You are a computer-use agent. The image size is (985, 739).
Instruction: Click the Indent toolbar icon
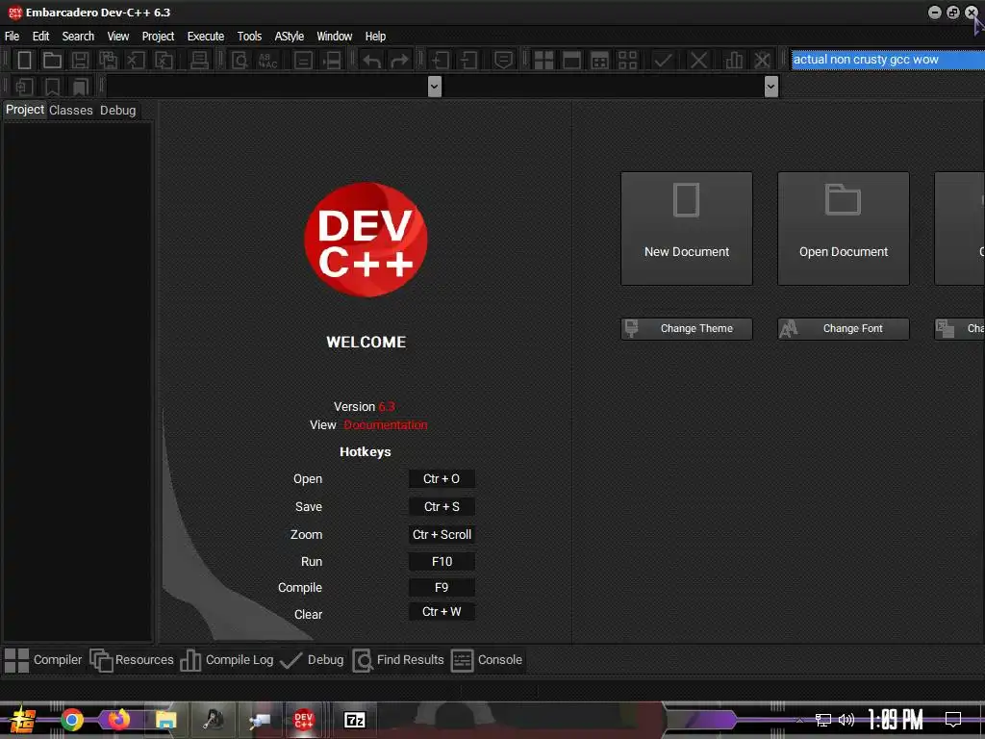point(440,61)
